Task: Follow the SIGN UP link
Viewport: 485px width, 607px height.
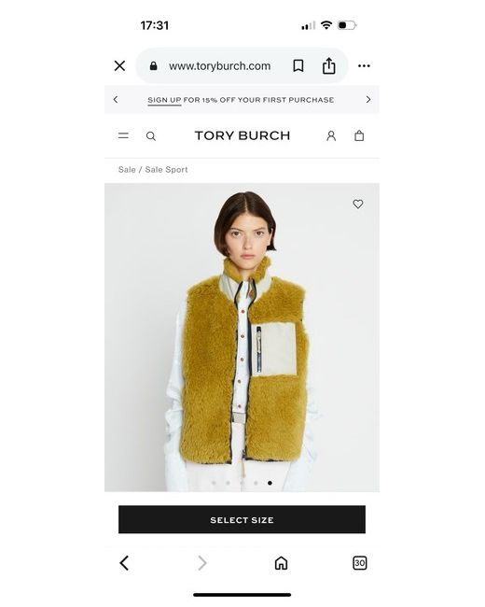Action: [164, 100]
